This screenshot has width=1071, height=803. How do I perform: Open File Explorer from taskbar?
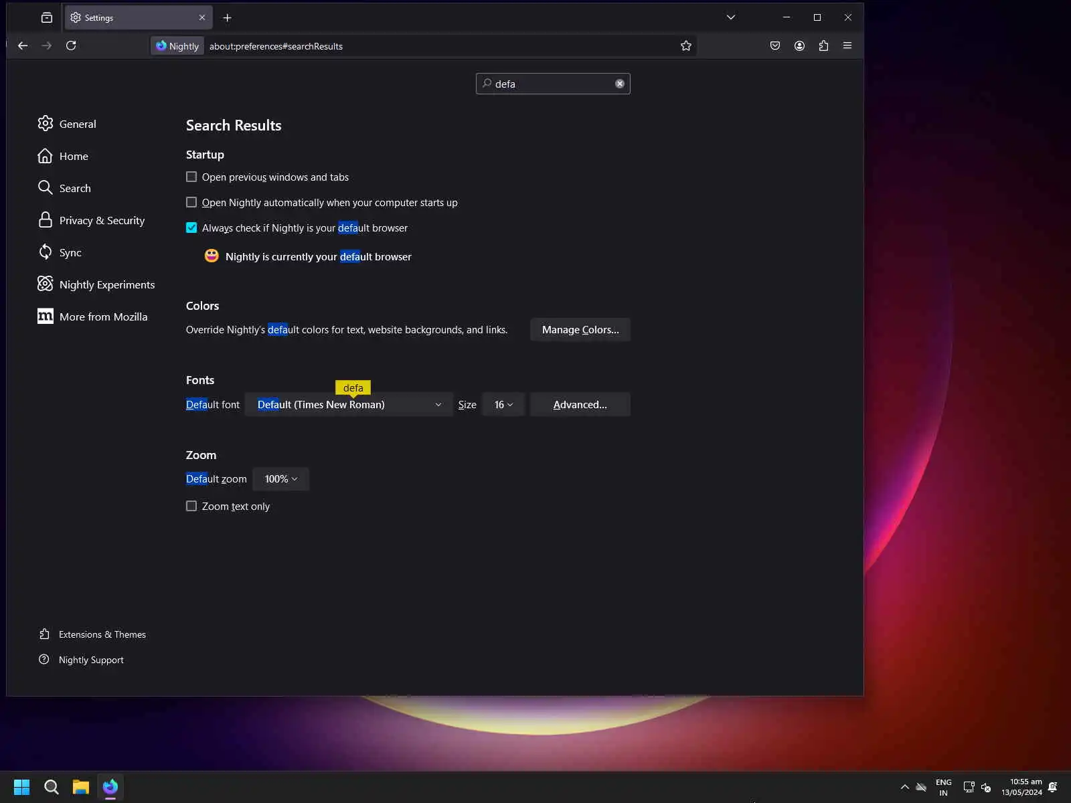click(x=81, y=787)
